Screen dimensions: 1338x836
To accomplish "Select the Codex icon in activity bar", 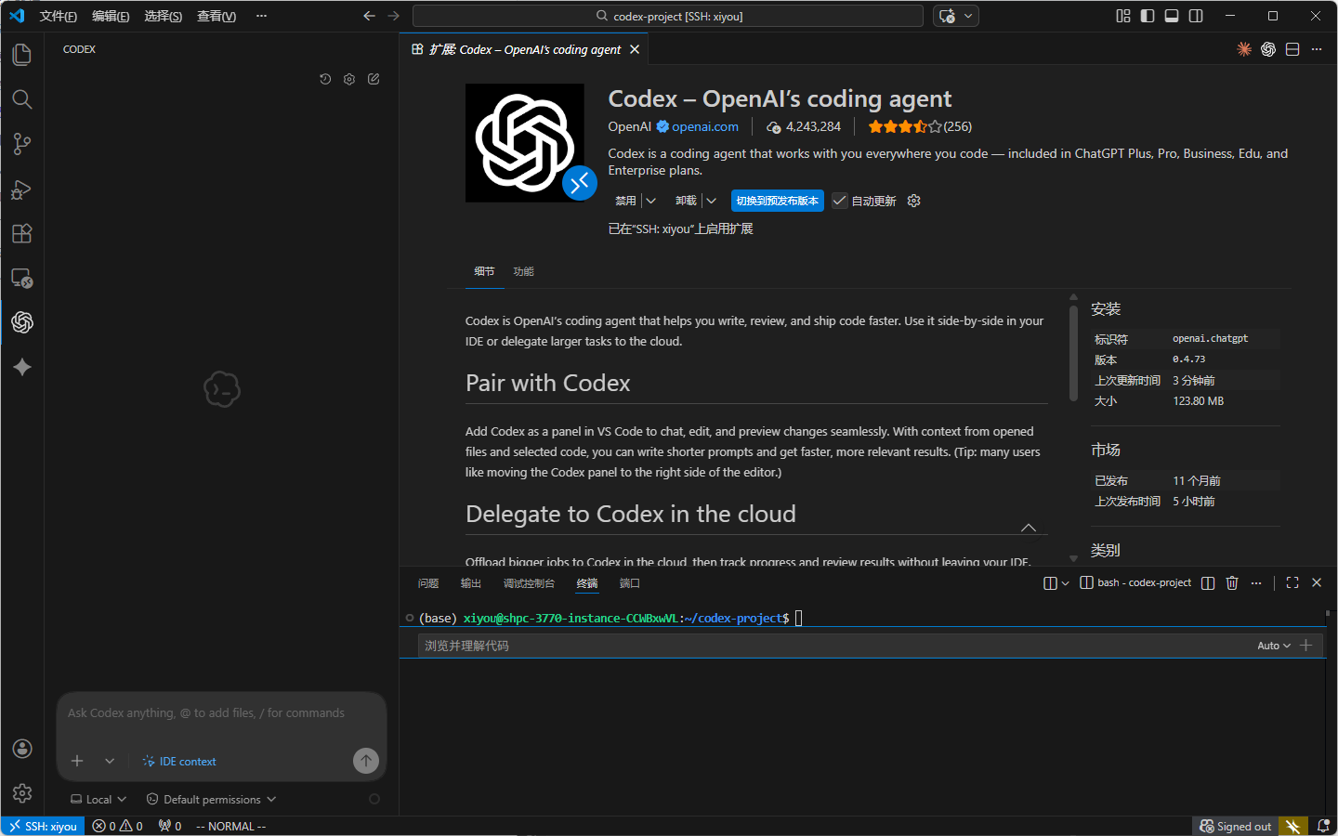I will [22, 322].
